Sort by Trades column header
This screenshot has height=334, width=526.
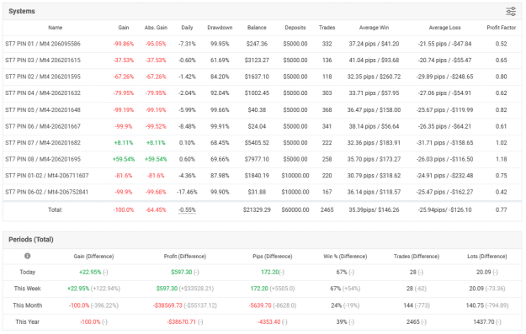pos(327,28)
